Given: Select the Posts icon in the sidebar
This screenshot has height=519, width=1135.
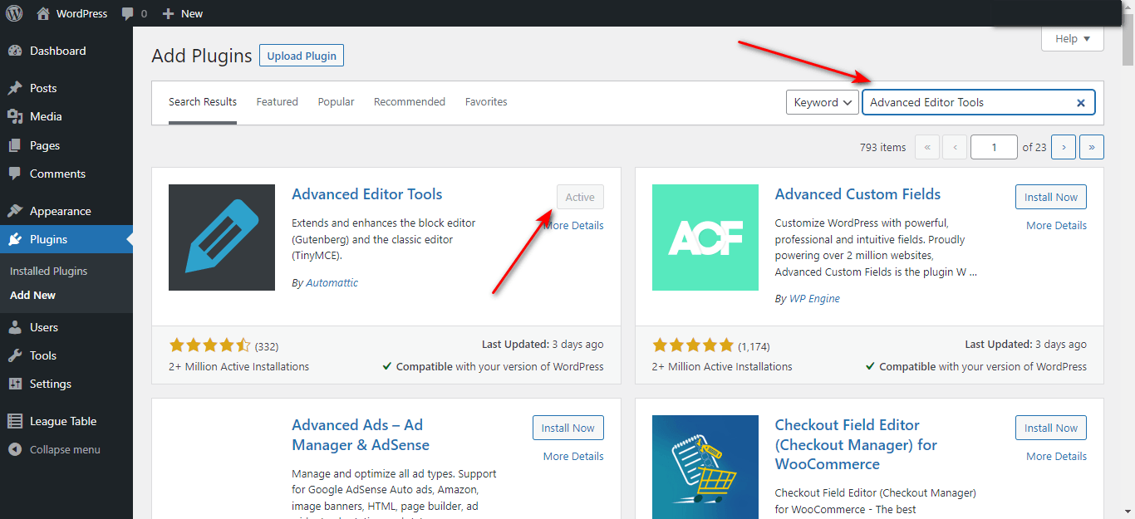Looking at the screenshot, I should pos(17,88).
